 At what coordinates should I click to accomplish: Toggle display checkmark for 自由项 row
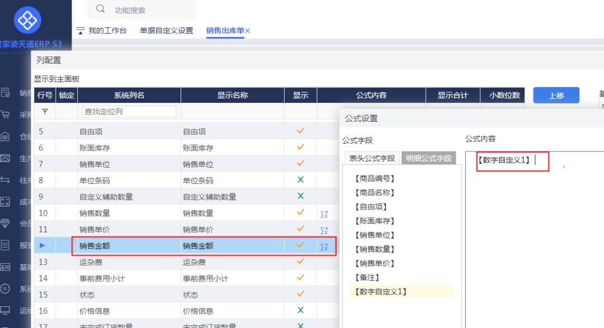[300, 131]
